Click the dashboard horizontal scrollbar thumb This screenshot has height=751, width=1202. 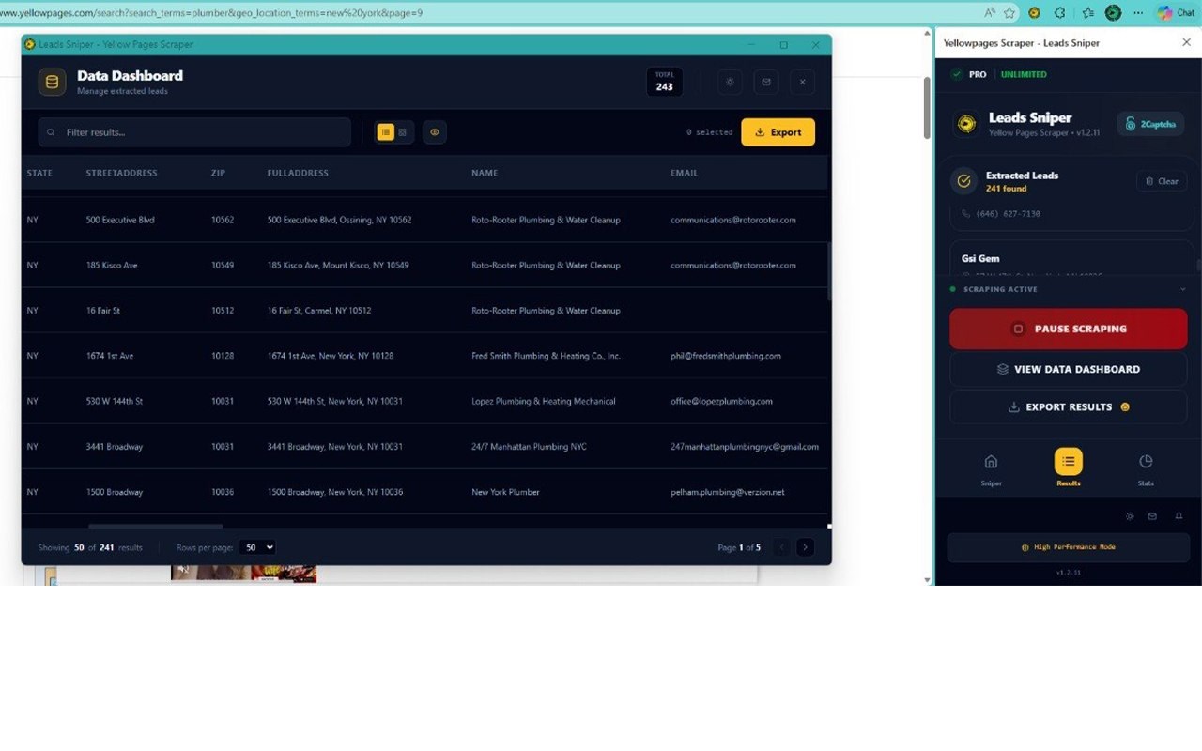156,527
